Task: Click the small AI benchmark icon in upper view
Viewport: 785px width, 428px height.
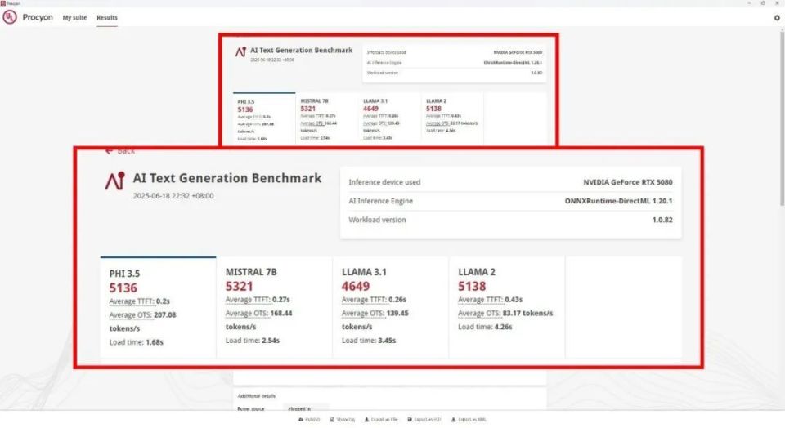Action: coord(240,51)
